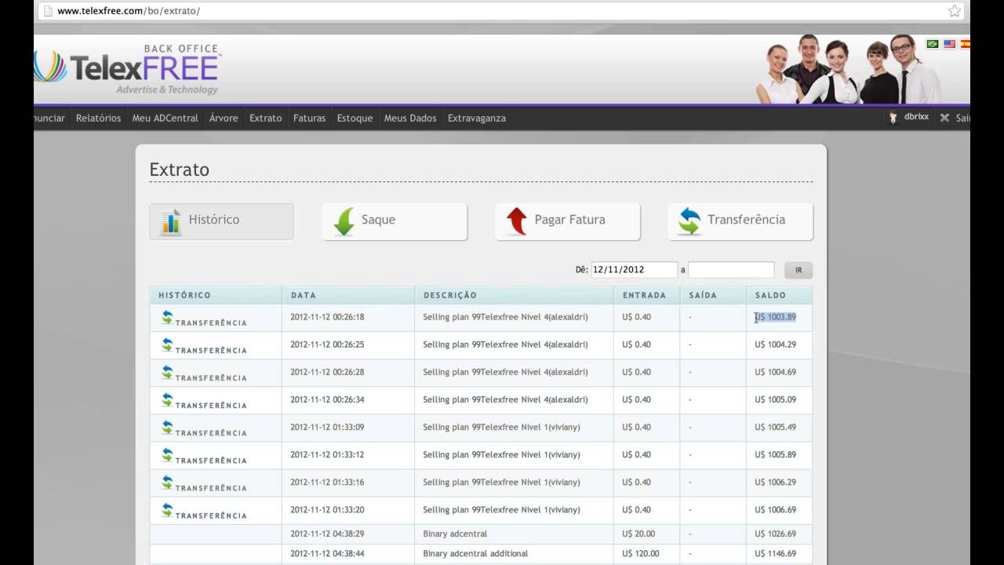Click the TelexFREE Back Office logo

[x=129, y=69]
